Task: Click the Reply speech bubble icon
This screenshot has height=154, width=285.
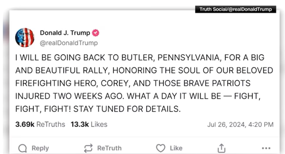Action: tap(23, 148)
